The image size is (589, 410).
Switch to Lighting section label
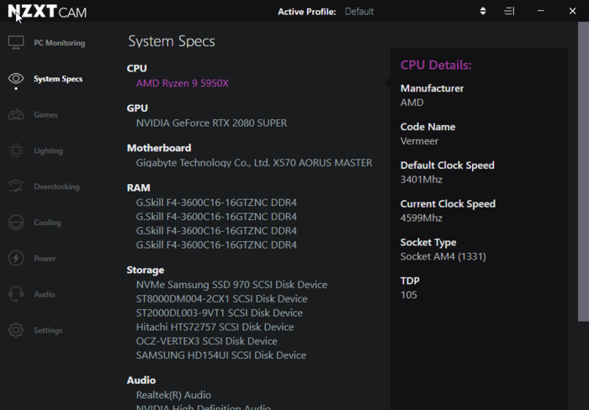tap(49, 150)
